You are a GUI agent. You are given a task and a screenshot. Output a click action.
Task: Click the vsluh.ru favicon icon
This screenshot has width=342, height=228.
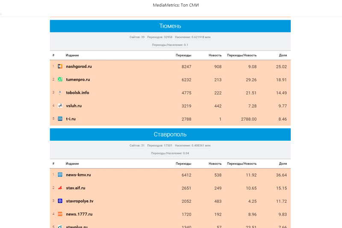pos(60,106)
